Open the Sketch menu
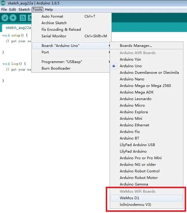 pyautogui.click(x=24, y=10)
